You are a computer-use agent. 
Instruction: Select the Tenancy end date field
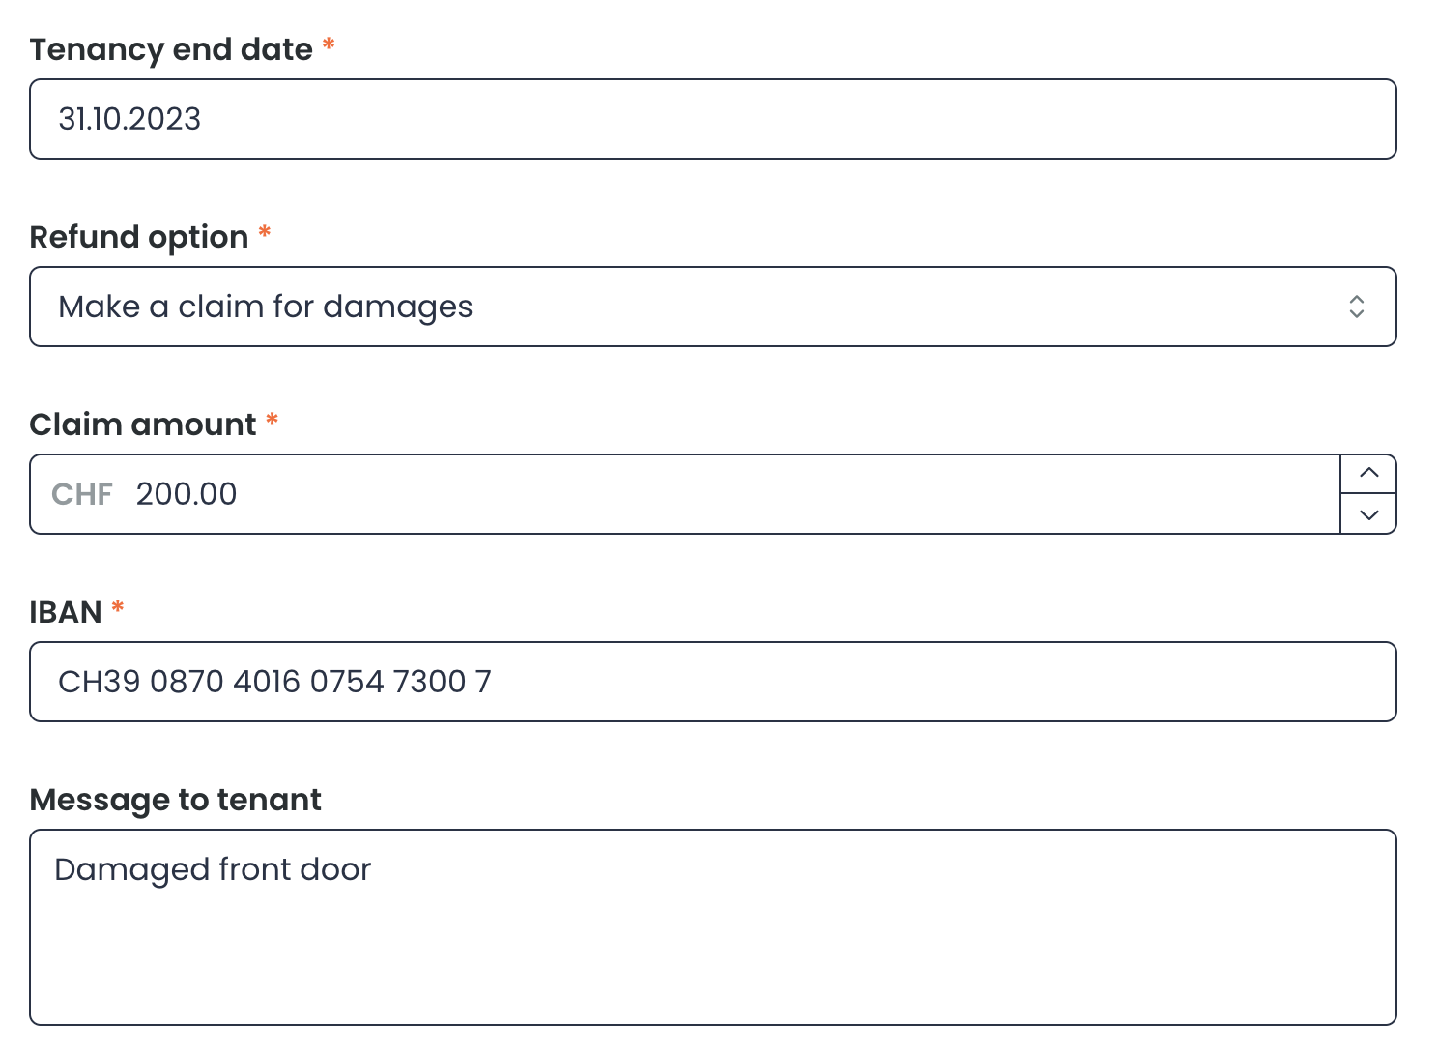tap(676, 118)
